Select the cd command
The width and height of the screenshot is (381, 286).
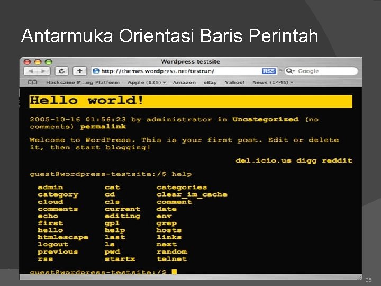point(110,194)
